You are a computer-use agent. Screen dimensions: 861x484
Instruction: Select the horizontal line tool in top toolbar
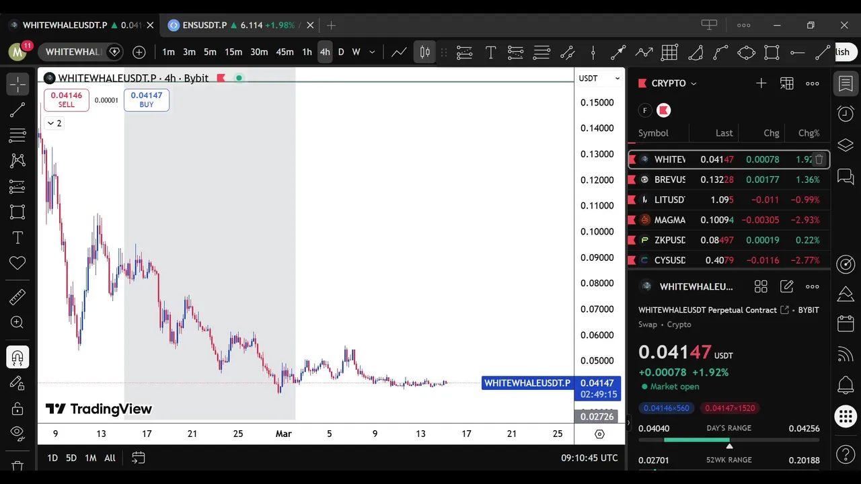[x=797, y=52]
